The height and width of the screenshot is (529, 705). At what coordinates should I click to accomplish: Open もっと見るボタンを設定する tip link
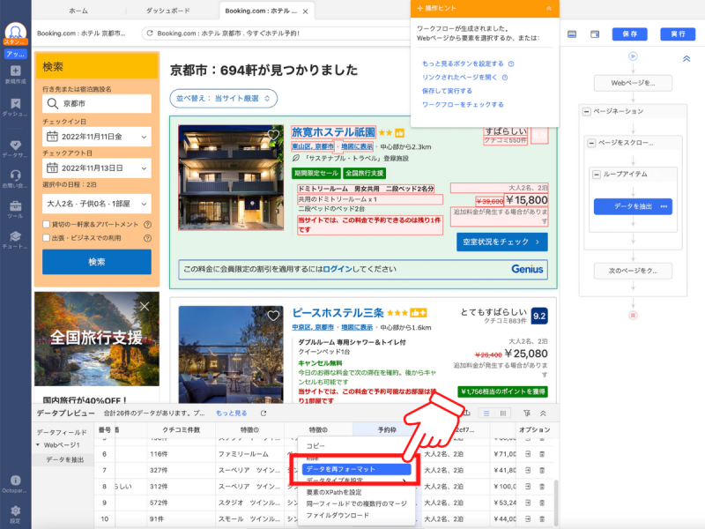463,63
